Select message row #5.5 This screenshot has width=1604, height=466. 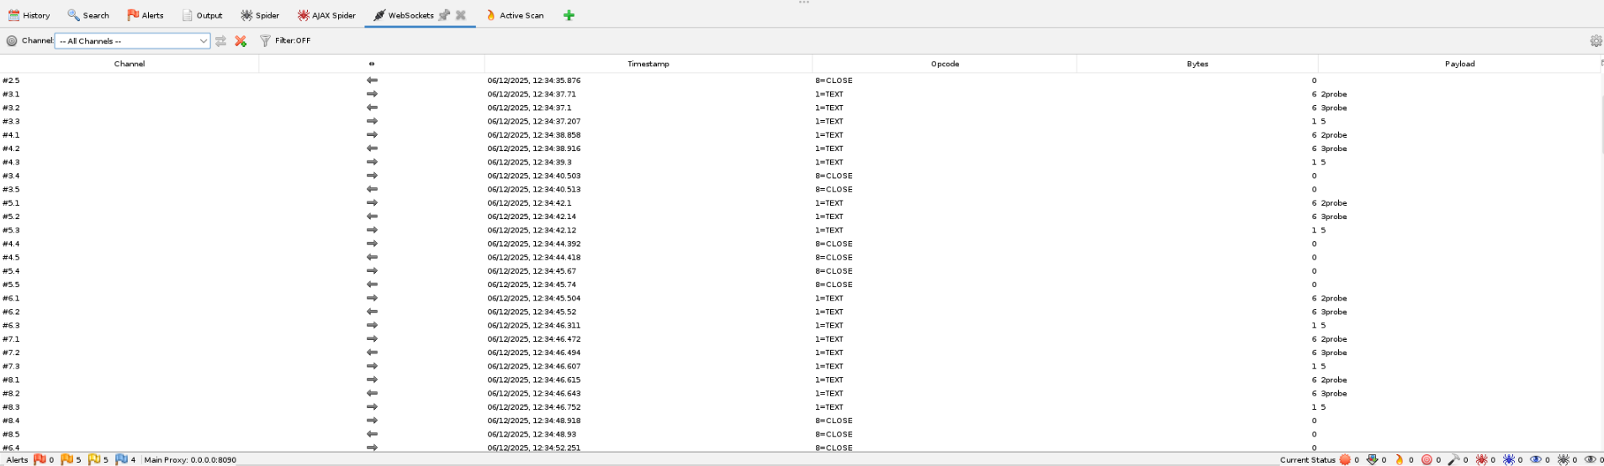pos(800,285)
